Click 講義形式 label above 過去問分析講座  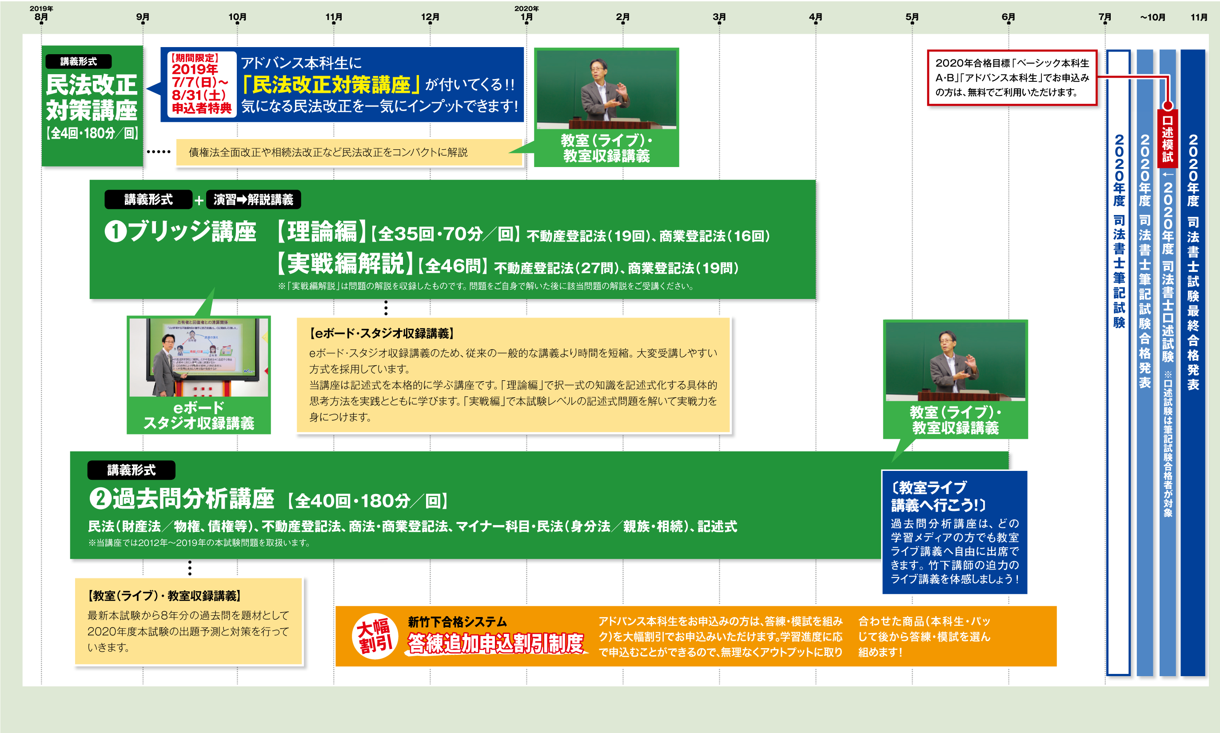(x=131, y=470)
